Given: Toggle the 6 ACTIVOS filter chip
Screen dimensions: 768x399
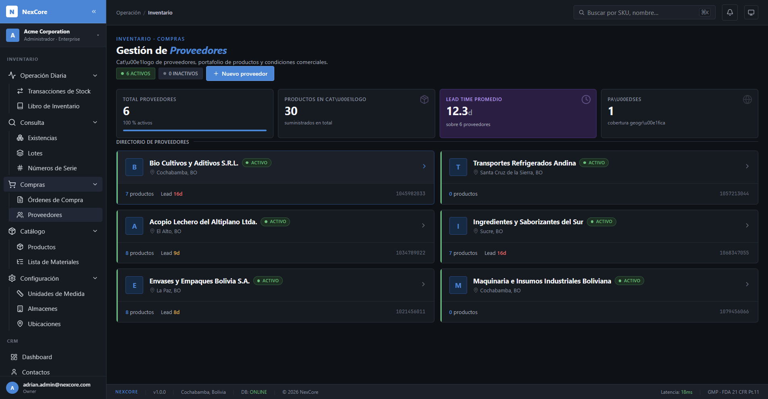Looking at the screenshot, I should click(x=136, y=74).
